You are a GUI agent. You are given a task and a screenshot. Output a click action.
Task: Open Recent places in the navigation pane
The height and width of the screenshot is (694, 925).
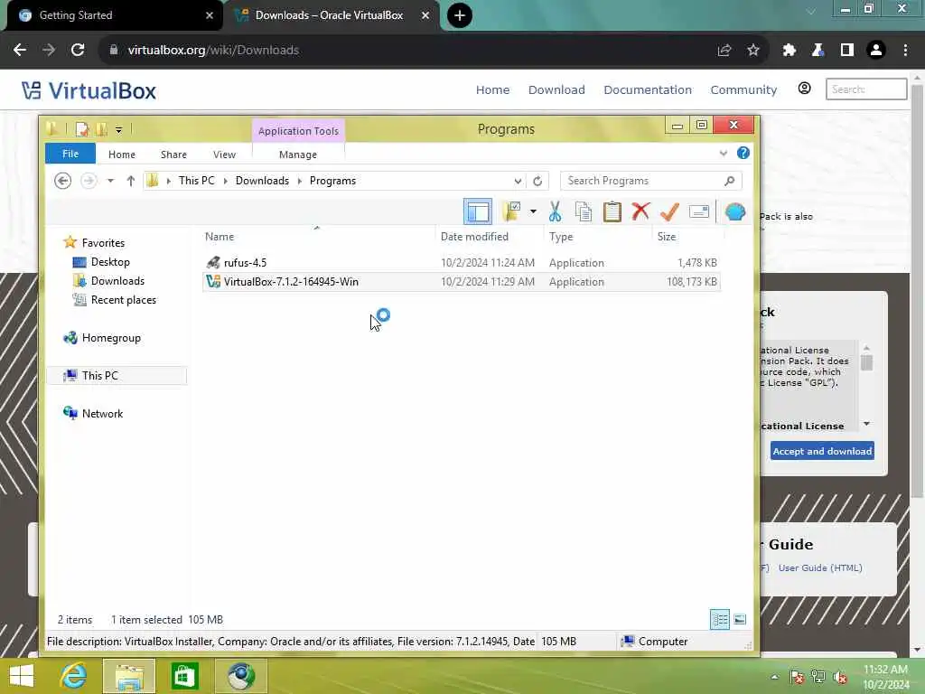click(123, 300)
